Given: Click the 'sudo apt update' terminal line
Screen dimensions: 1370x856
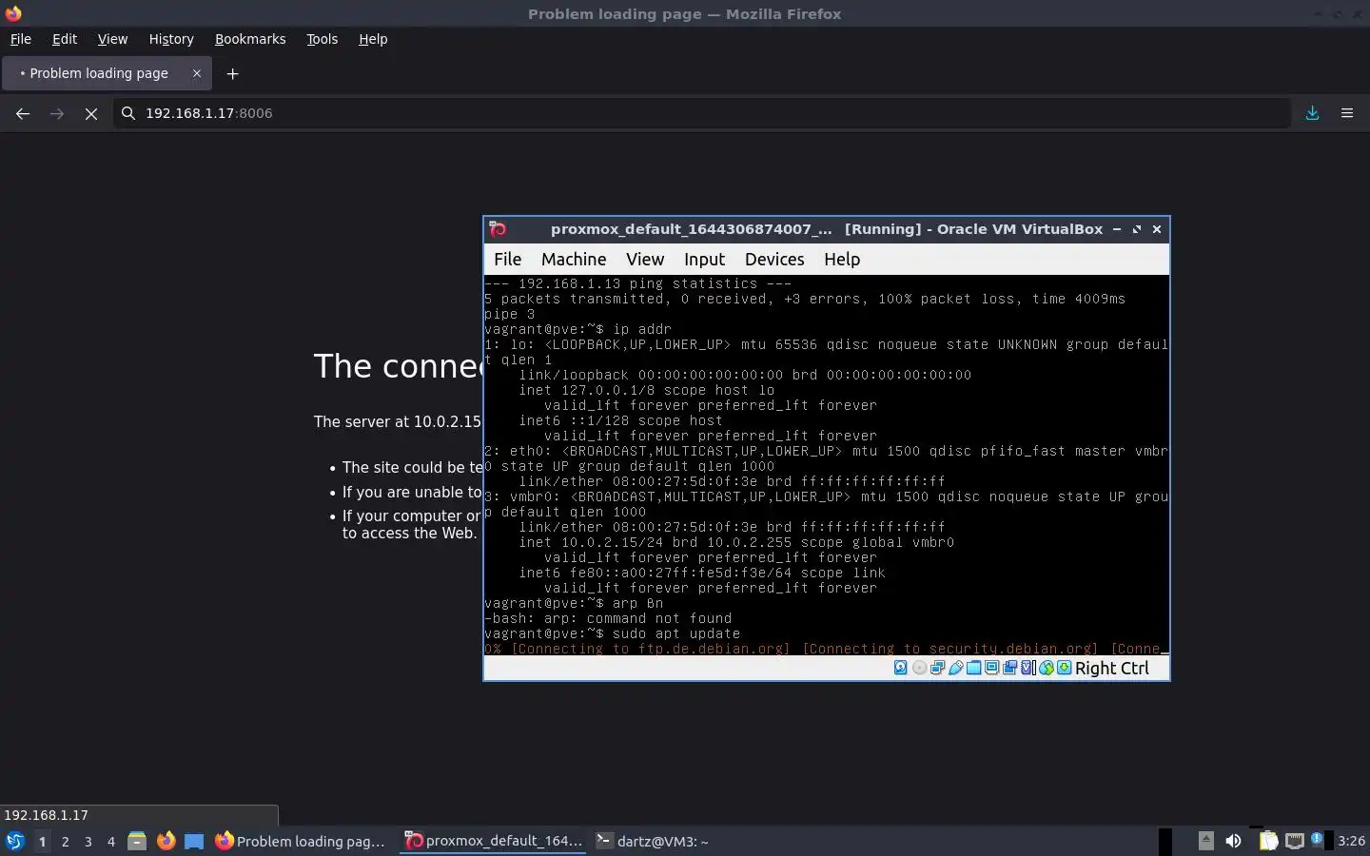Looking at the screenshot, I should 612,633.
